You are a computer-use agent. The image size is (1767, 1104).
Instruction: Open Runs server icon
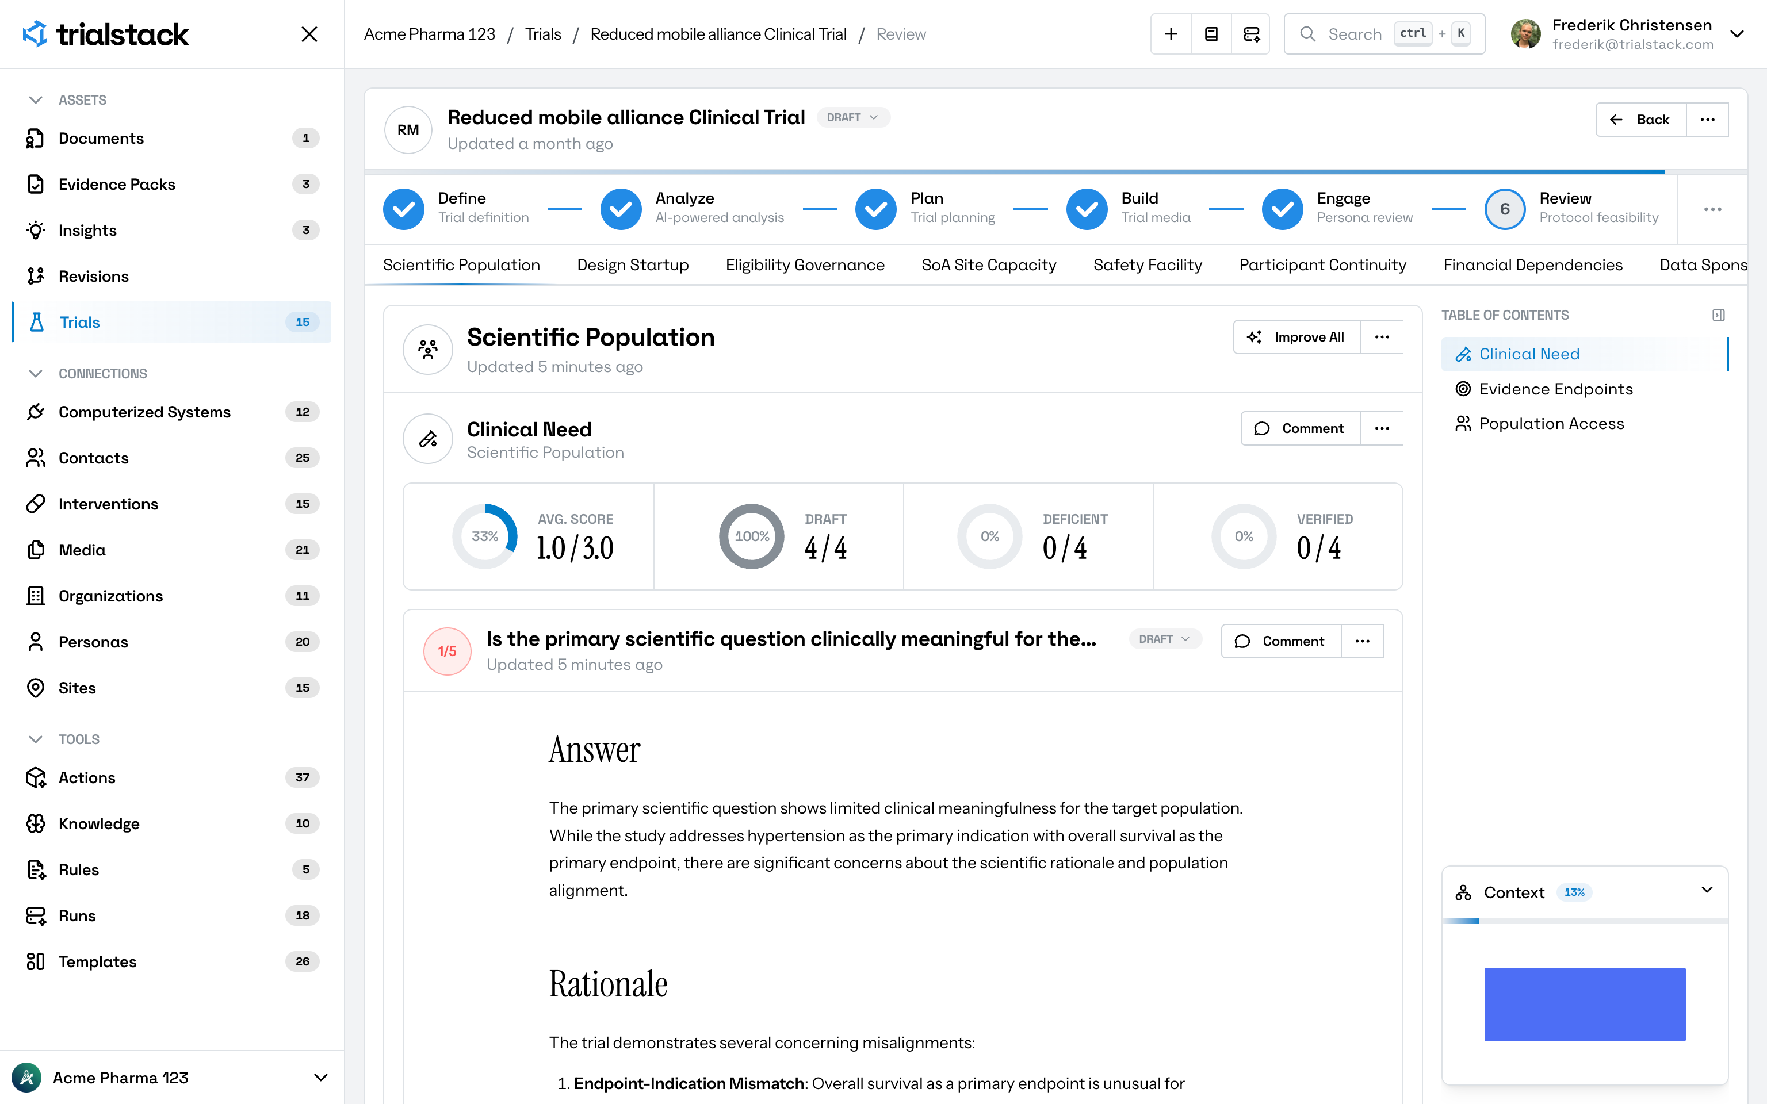(35, 917)
